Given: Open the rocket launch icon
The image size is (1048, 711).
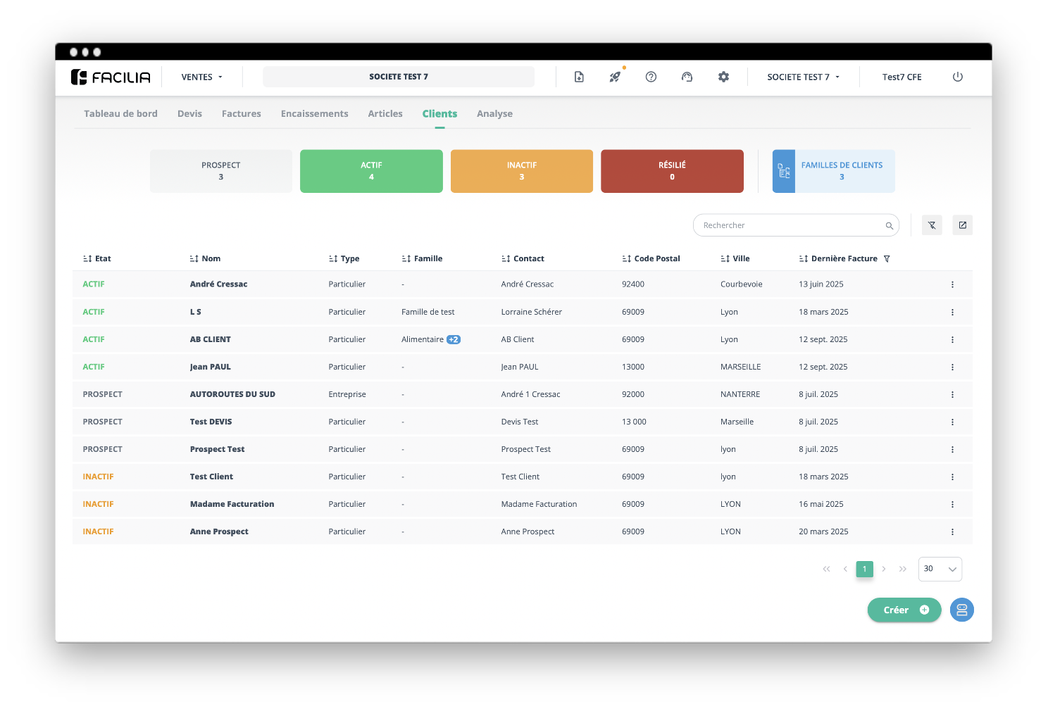Looking at the screenshot, I should 615,77.
